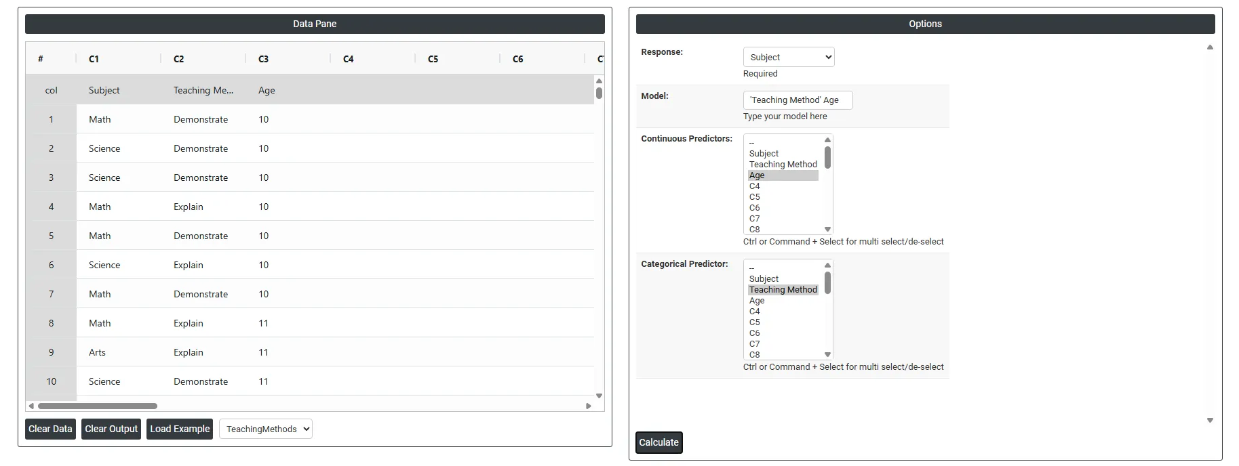Click the C5 column header
Viewport: 1239px width, 466px height.
tap(458, 59)
